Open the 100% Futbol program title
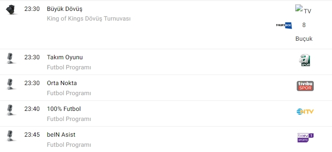332x152 pixels. click(64, 109)
